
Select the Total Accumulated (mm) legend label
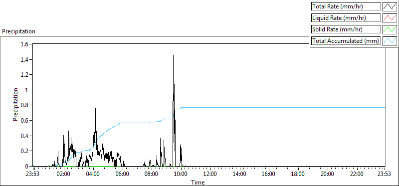(346, 41)
